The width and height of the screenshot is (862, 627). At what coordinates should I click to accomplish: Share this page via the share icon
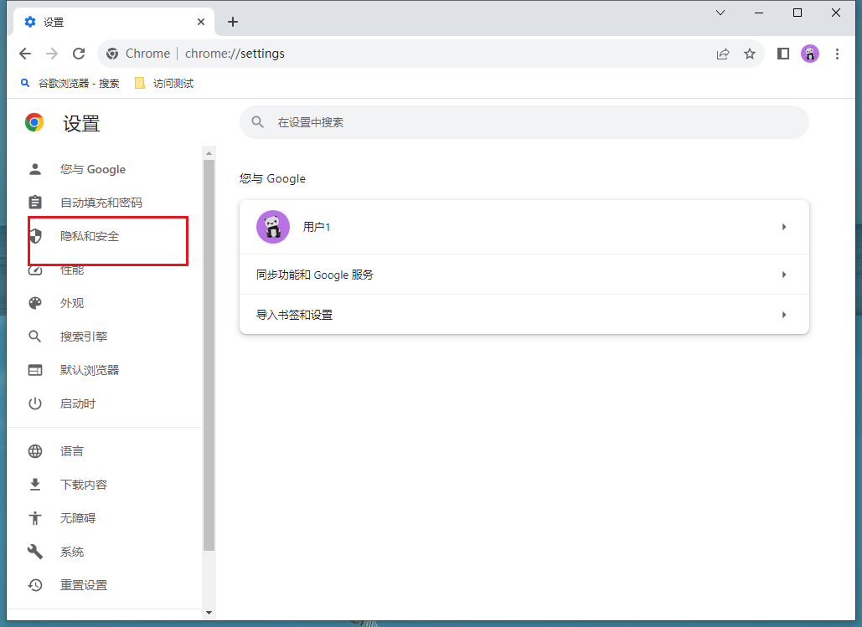[x=723, y=54]
